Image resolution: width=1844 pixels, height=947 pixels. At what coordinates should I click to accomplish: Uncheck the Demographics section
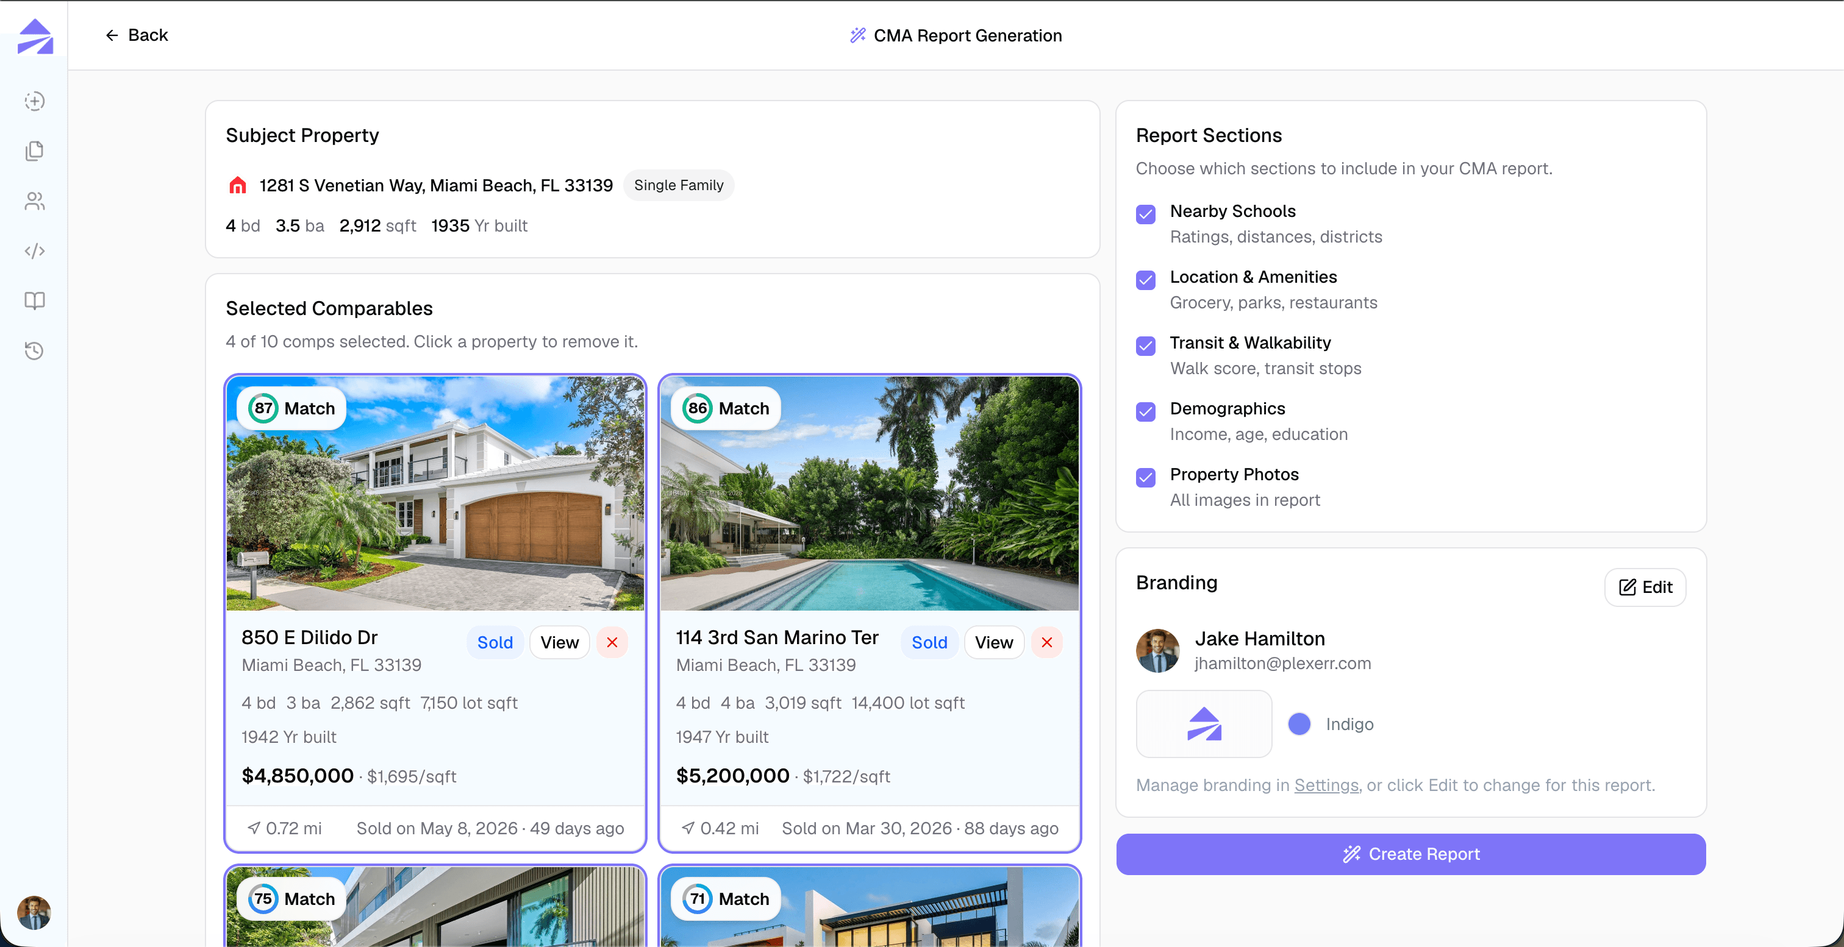(1145, 411)
